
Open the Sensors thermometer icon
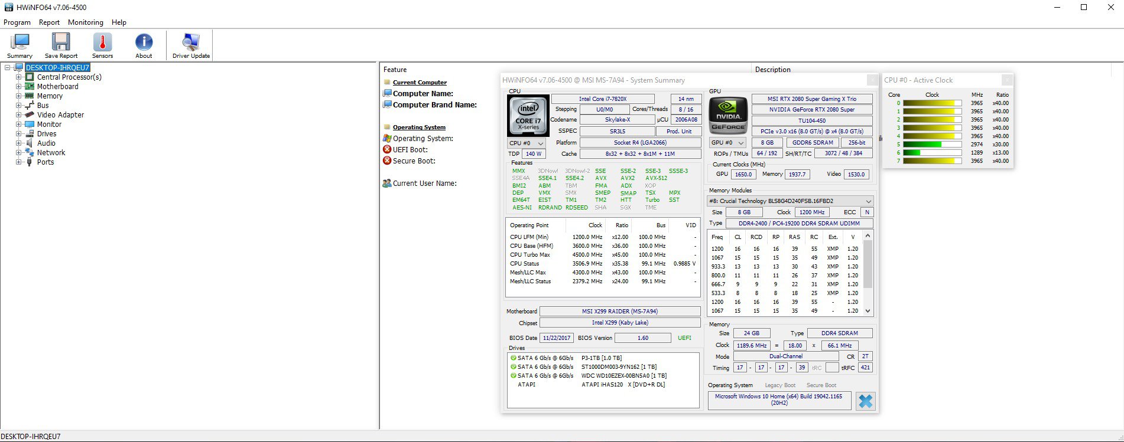point(102,42)
